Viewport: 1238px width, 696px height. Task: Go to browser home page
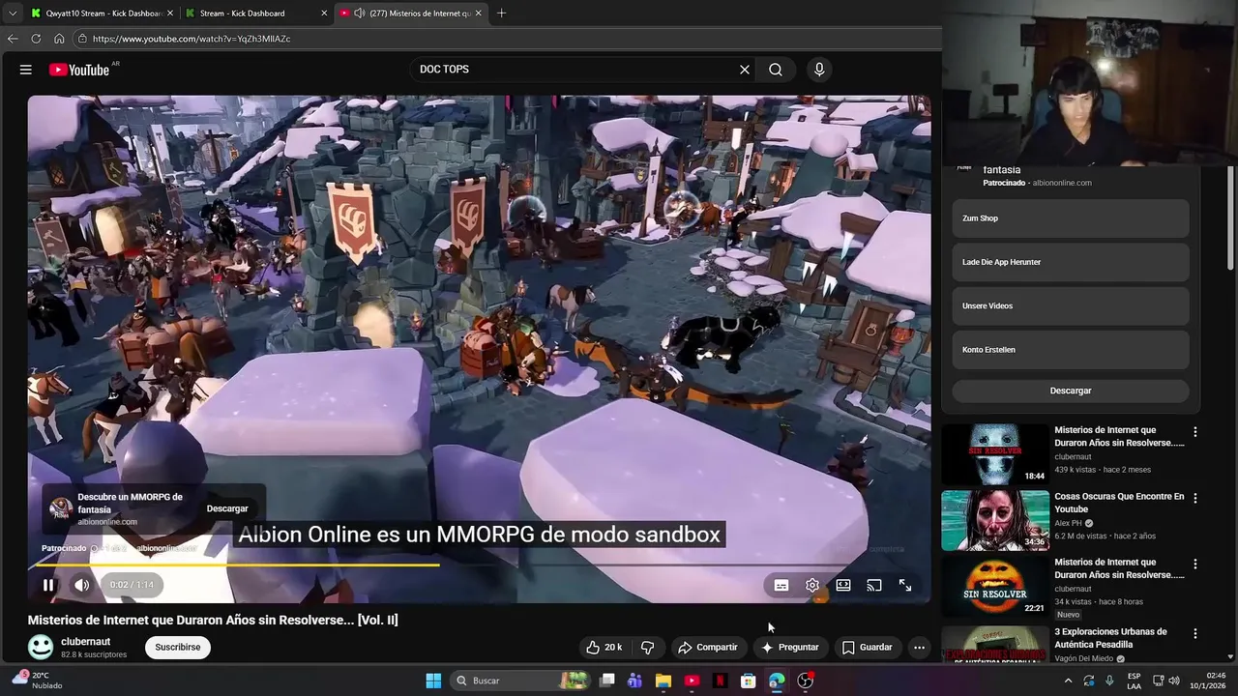point(59,39)
